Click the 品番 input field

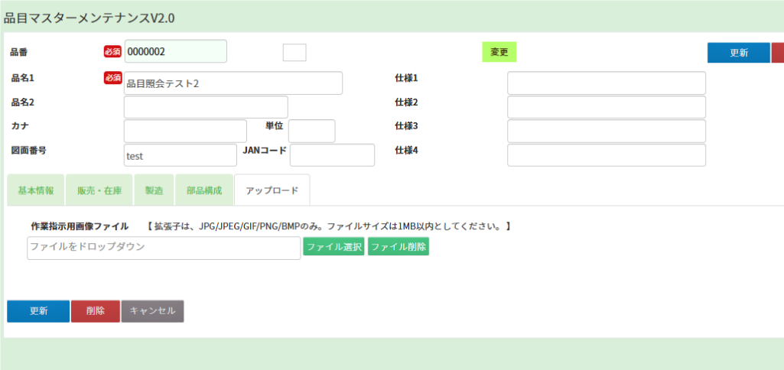[175, 51]
